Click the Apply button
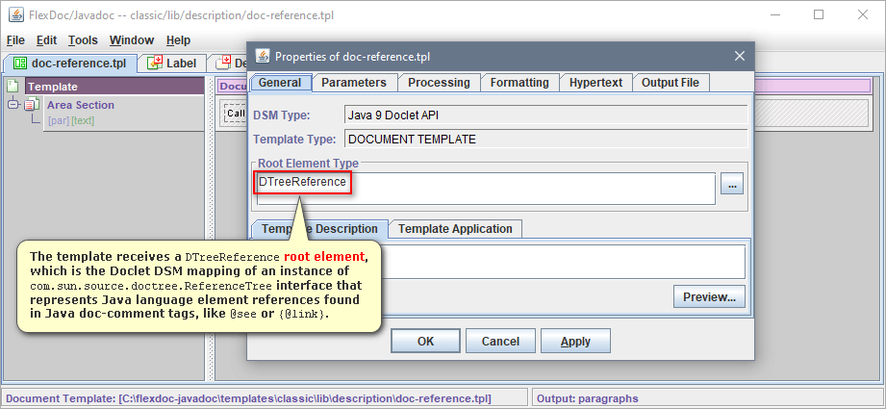Image resolution: width=886 pixels, height=409 pixels. click(x=575, y=342)
